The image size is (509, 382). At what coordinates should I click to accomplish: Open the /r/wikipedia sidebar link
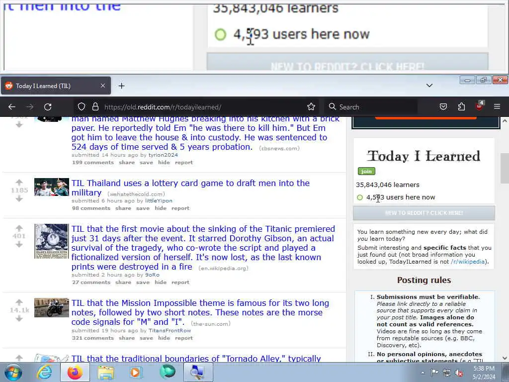pos(467,262)
